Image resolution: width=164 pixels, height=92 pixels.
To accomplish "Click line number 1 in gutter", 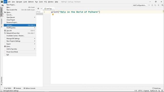I will pyautogui.click(x=44, y=12).
